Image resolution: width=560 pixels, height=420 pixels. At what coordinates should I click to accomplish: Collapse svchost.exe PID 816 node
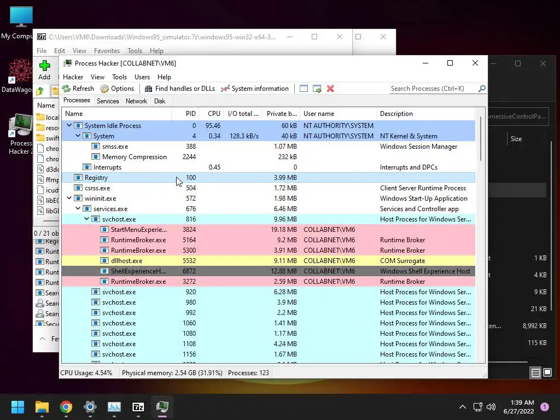[87, 219]
